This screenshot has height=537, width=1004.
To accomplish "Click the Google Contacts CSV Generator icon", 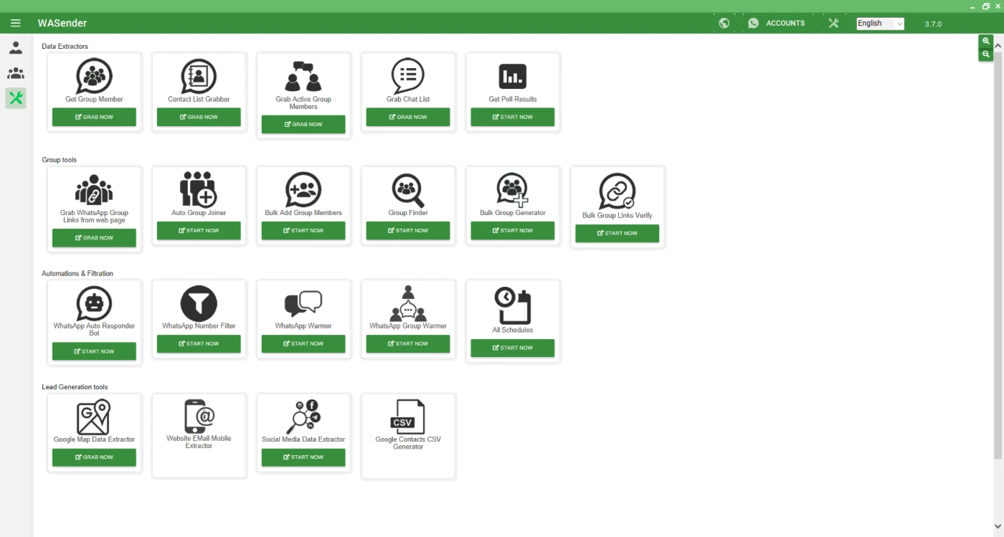I will click(408, 417).
